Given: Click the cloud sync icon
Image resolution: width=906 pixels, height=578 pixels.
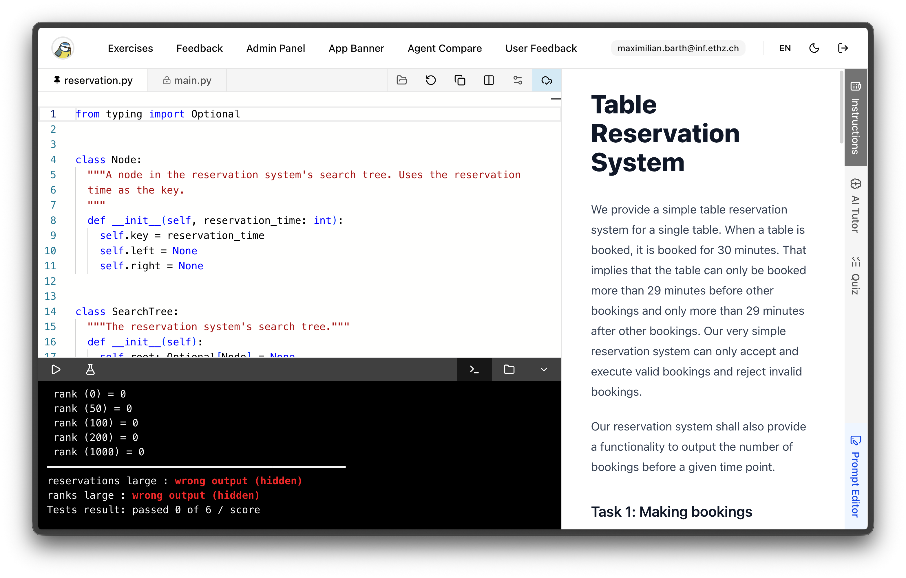Looking at the screenshot, I should tap(547, 80).
